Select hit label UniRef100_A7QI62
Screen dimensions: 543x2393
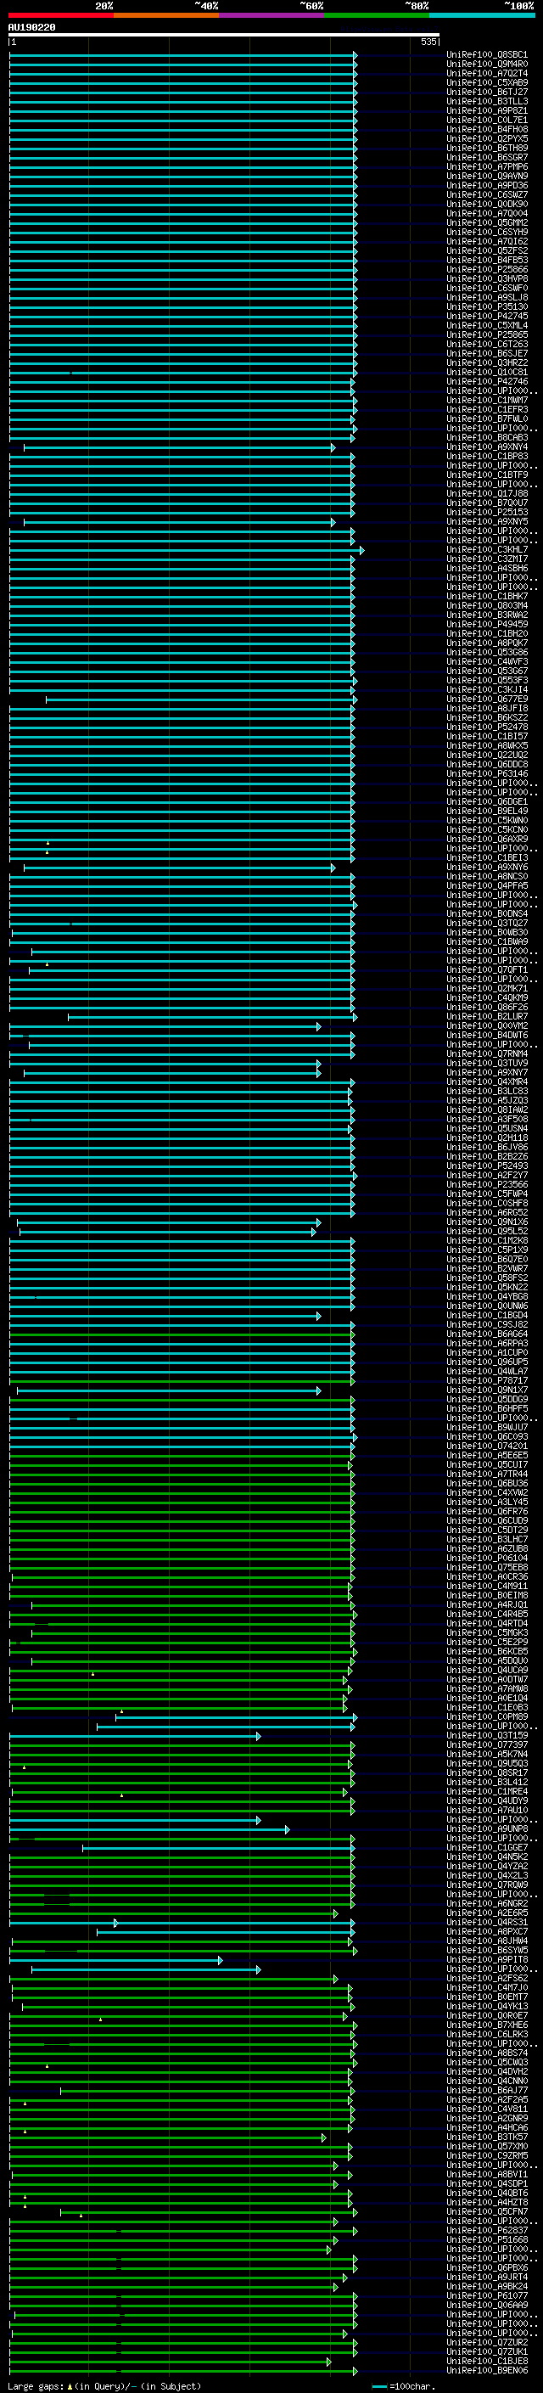(x=487, y=242)
